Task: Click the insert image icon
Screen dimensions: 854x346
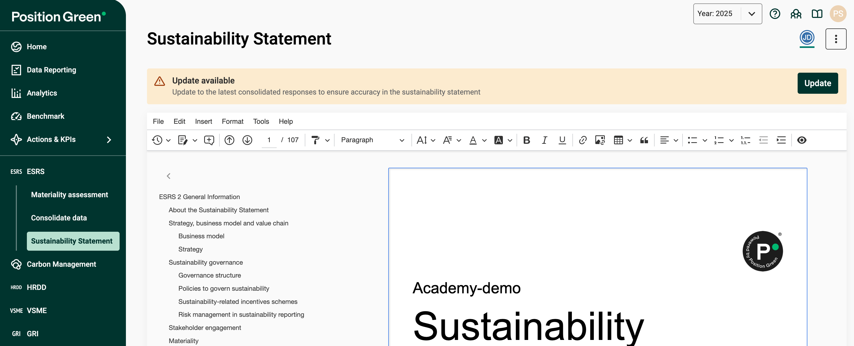Action: (x=600, y=140)
